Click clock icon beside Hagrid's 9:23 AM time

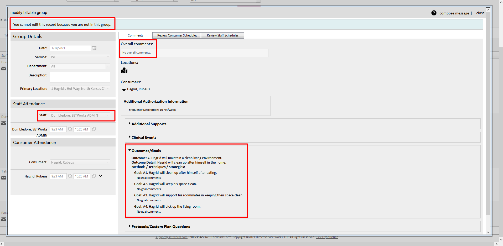coord(70,176)
